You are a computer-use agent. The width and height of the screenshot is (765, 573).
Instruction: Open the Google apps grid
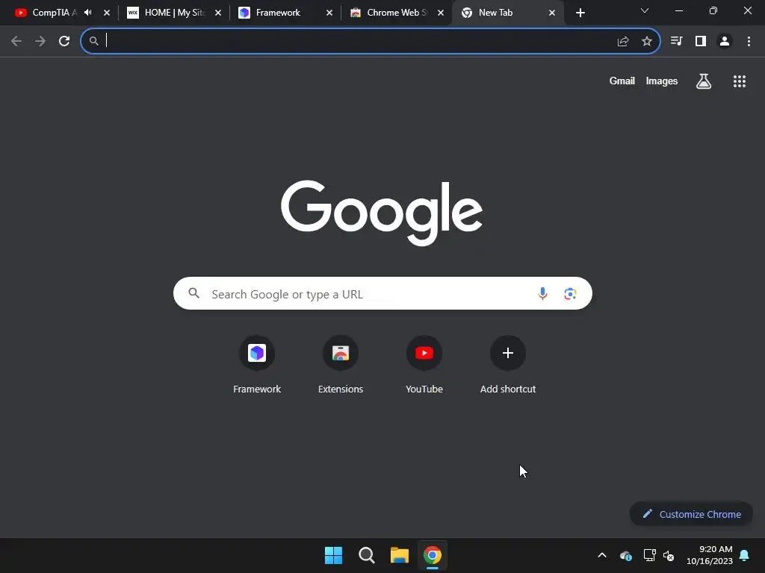740,81
